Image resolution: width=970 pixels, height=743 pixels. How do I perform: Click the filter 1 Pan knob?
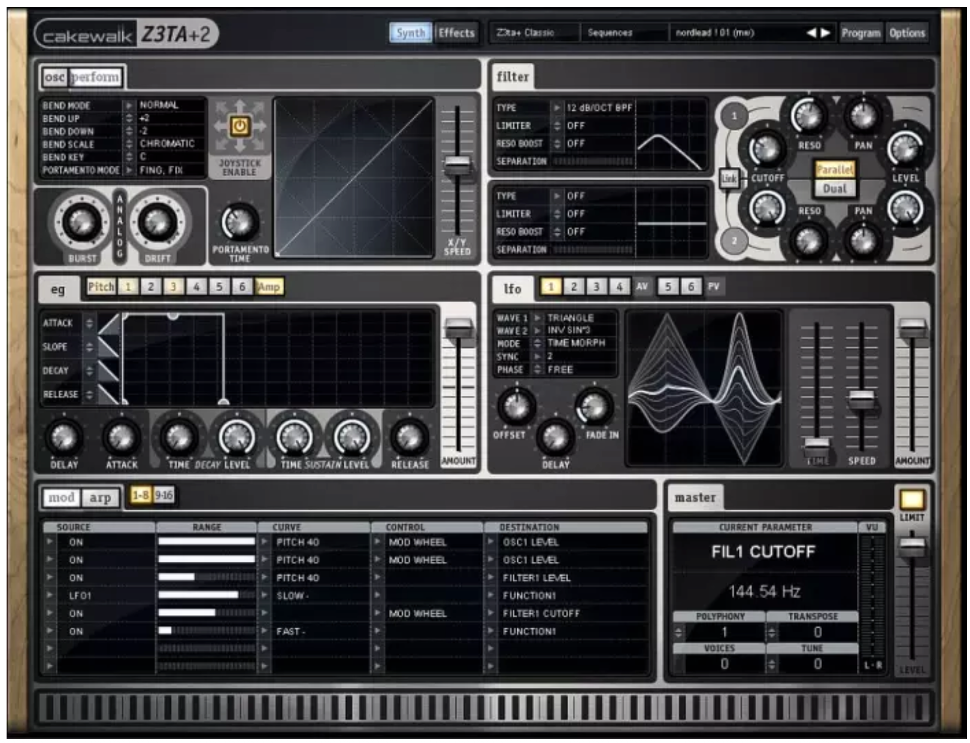(863, 116)
